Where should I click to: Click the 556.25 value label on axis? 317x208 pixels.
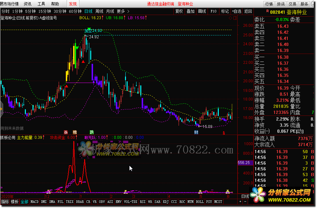(245, 163)
